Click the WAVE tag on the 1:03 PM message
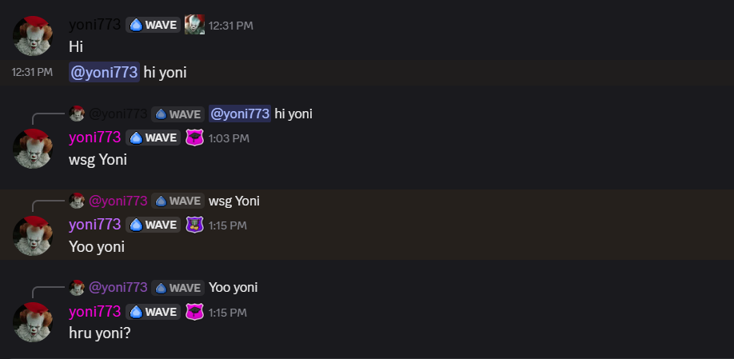This screenshot has height=359, width=734. (153, 138)
